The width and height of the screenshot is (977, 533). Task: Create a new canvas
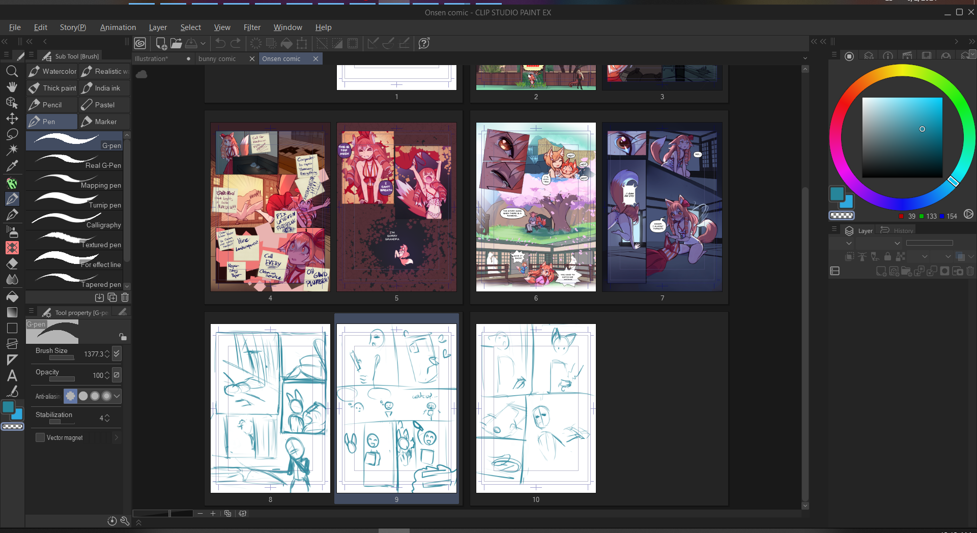[x=161, y=44]
